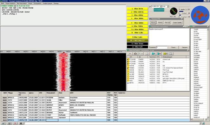Select the log row with name HENRY
Image resolution: width=210 pixels, height=125 pixels.
(x=95, y=105)
